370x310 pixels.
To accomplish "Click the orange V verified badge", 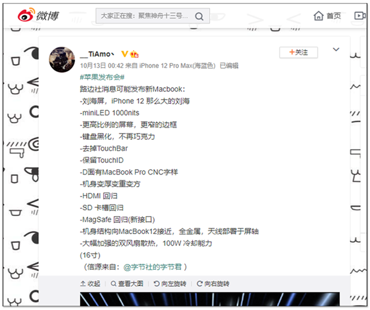I will (124, 54).
